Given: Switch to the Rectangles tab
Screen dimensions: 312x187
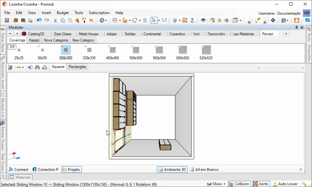Looking at the screenshot, I should coord(77,67).
